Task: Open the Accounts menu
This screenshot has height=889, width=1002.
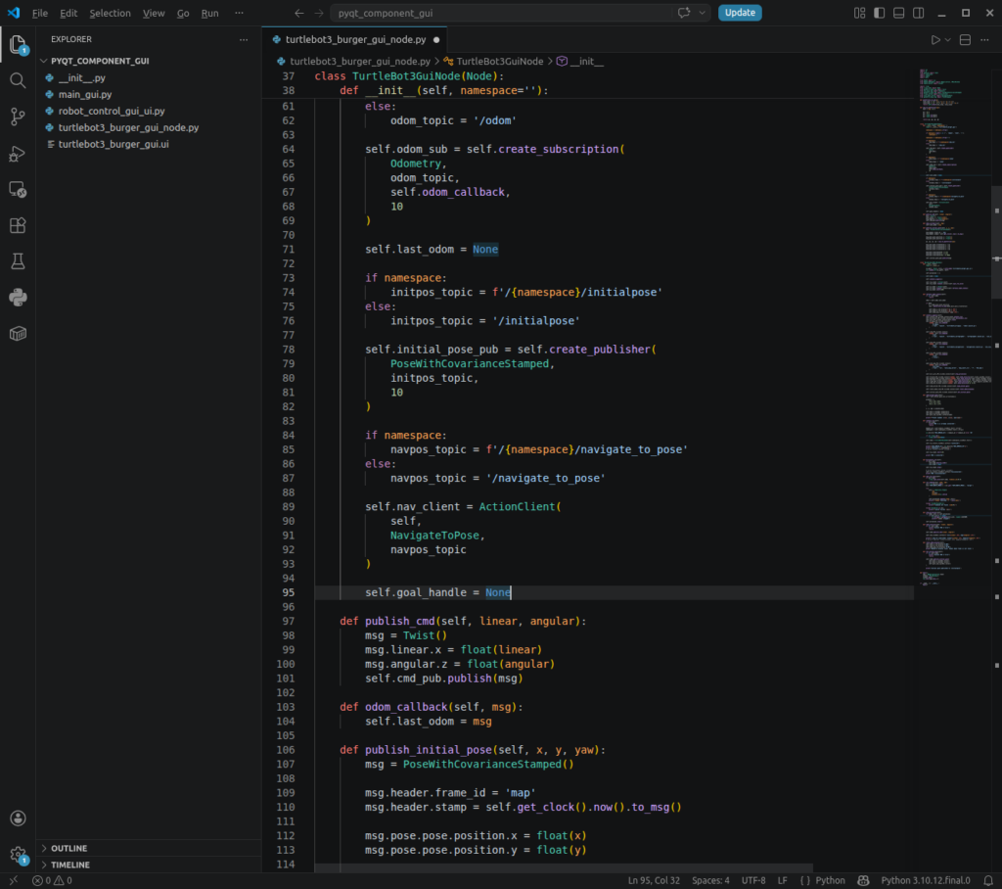Action: tap(18, 818)
